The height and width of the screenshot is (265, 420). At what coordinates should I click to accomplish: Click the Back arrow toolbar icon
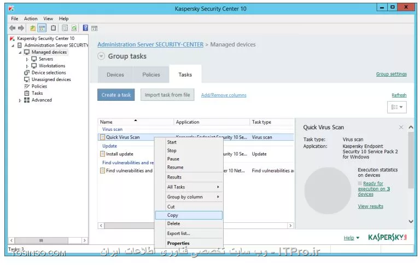[x=13, y=28]
